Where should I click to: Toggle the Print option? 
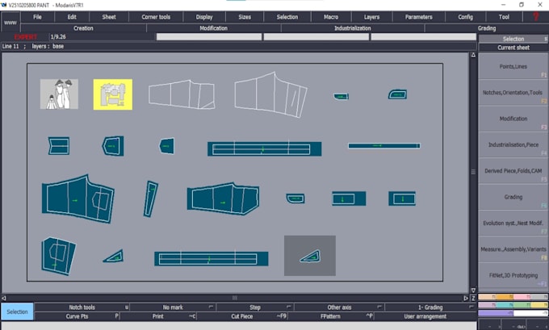point(158,316)
